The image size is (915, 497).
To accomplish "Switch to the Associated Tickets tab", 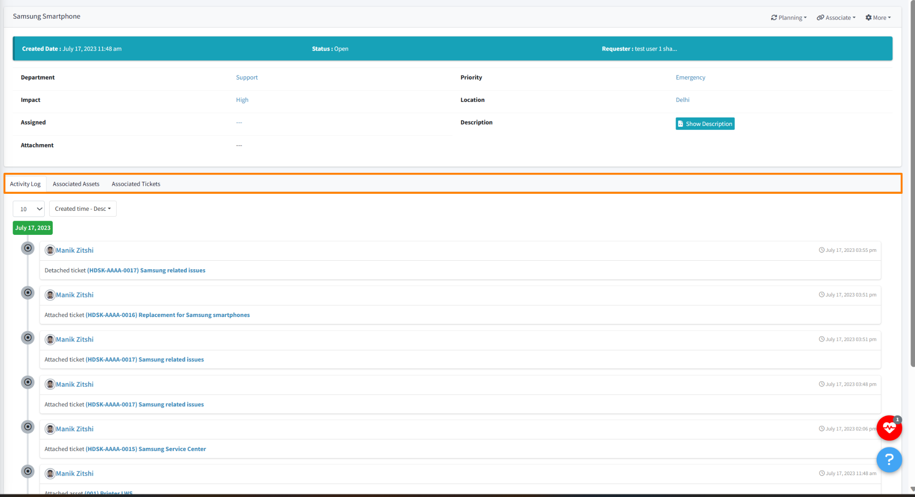I will 136,184.
